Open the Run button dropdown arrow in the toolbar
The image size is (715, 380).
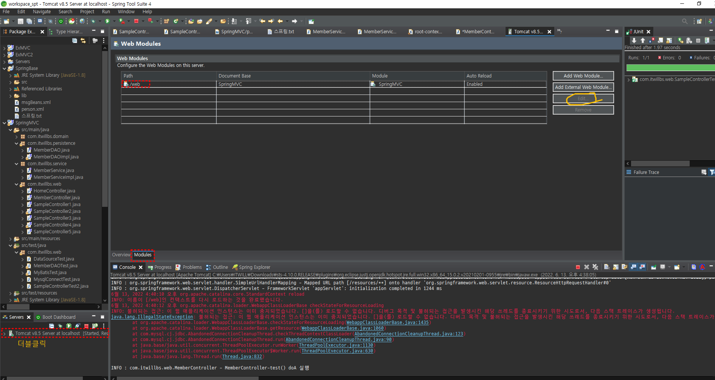[x=114, y=21]
